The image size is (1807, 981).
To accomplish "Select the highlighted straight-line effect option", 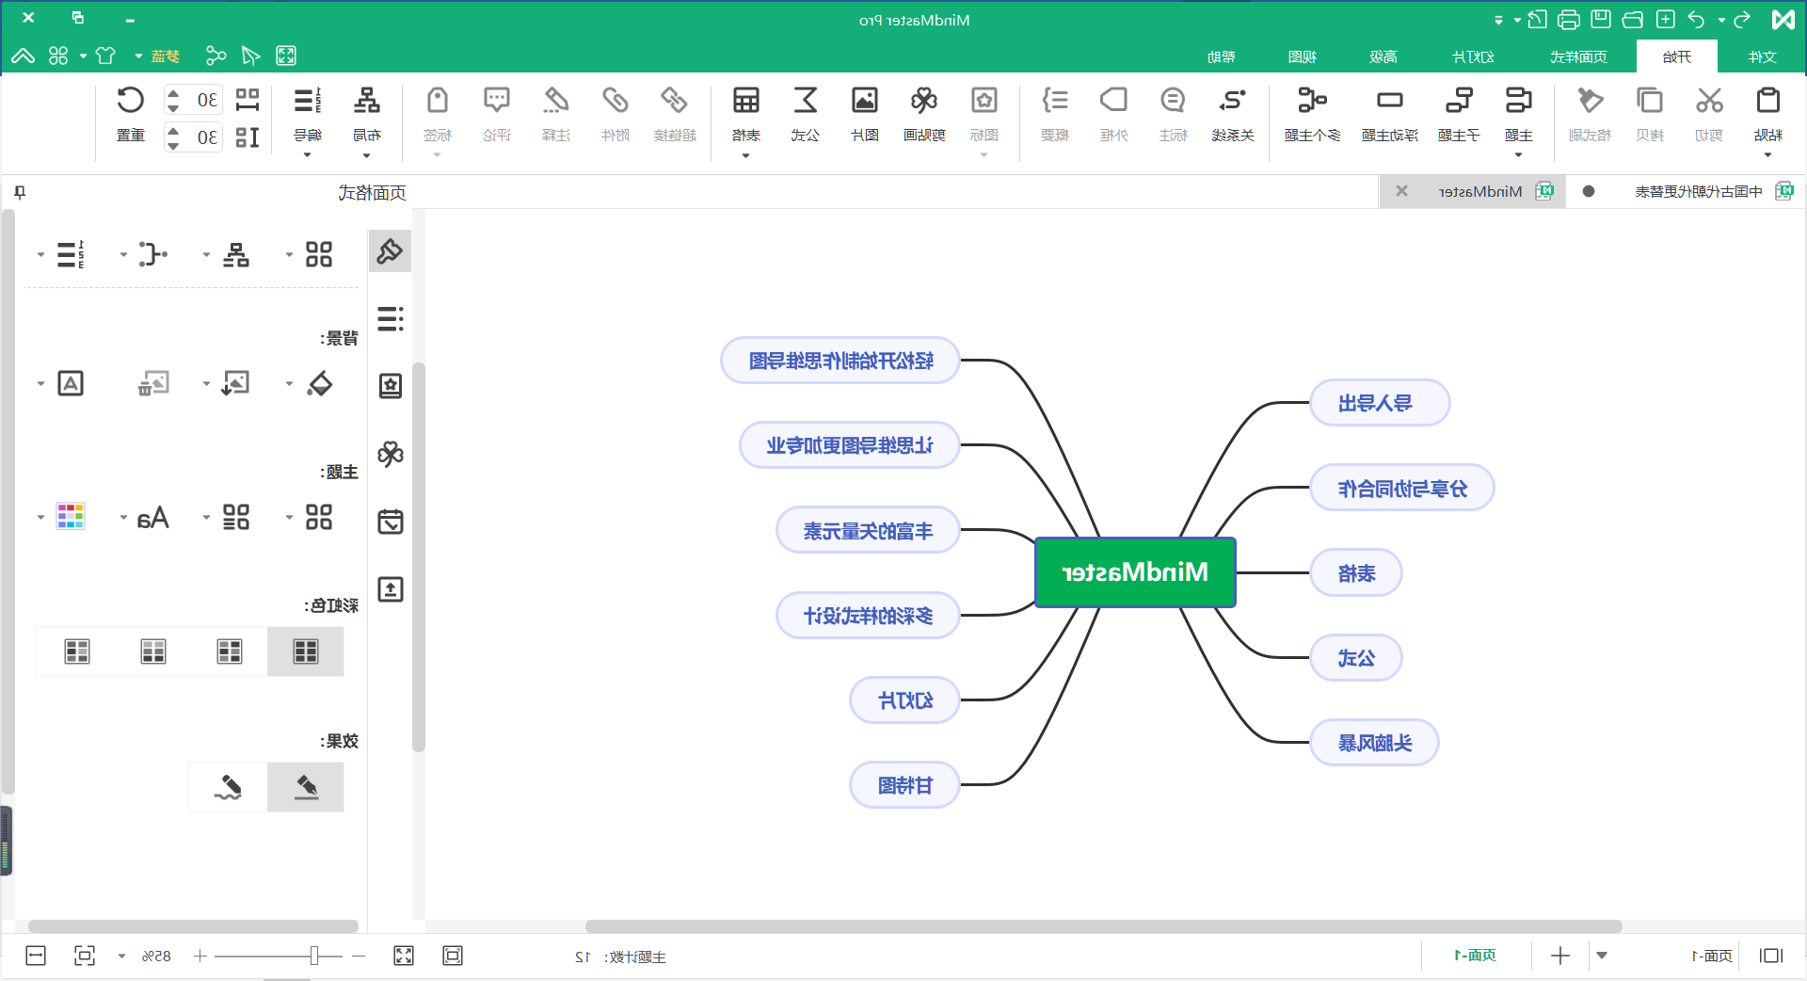I will (x=306, y=786).
